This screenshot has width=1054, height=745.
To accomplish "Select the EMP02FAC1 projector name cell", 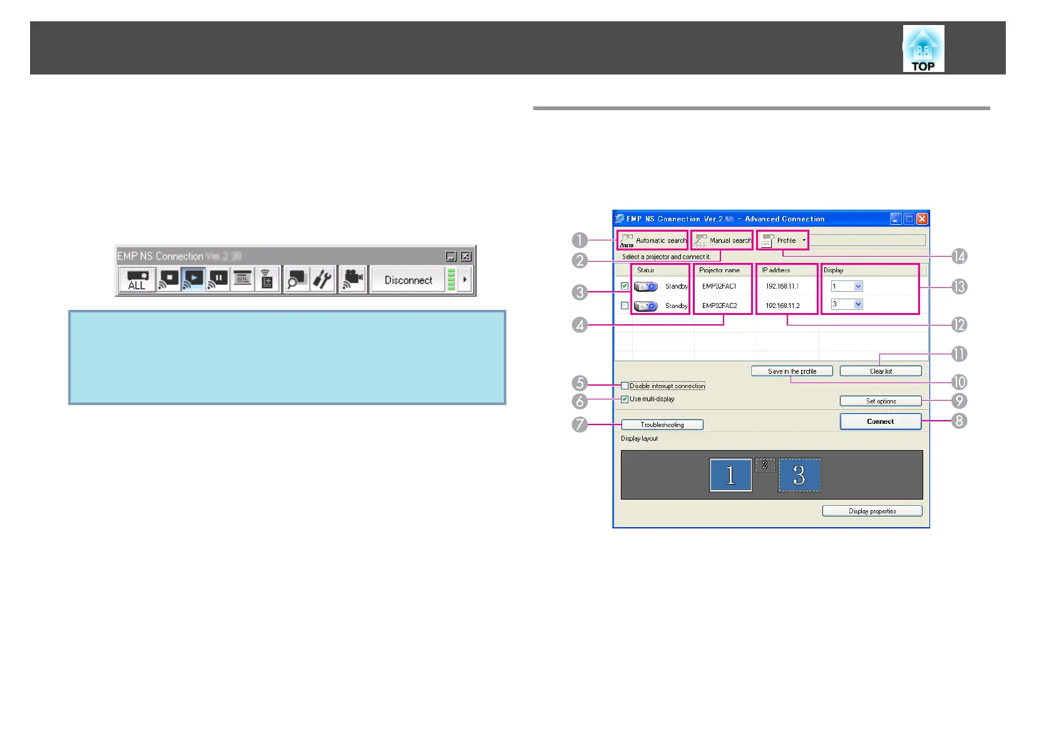I will click(x=719, y=286).
